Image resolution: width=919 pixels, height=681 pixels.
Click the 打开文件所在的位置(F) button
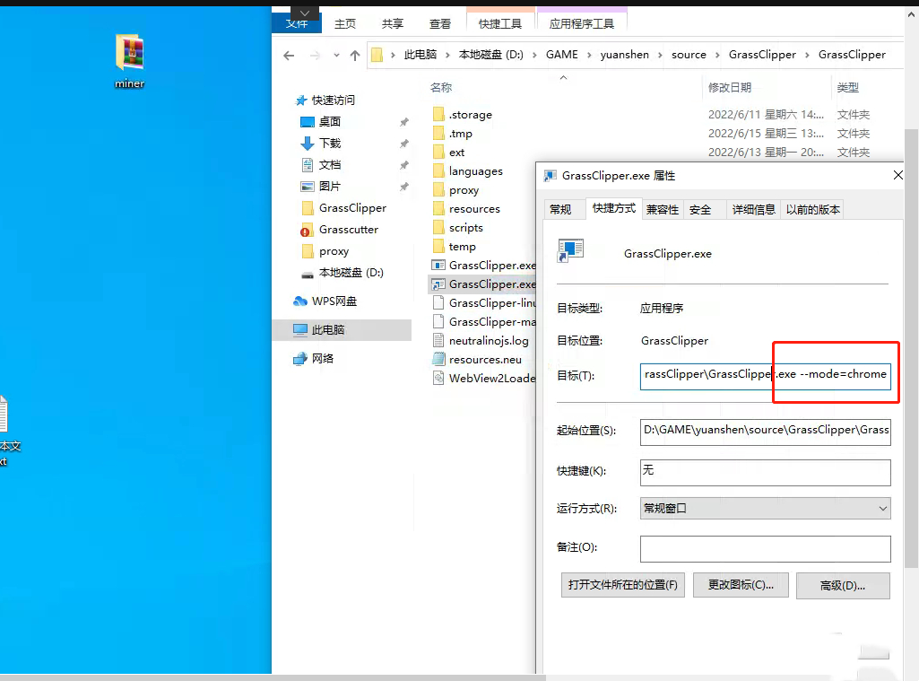click(x=622, y=585)
